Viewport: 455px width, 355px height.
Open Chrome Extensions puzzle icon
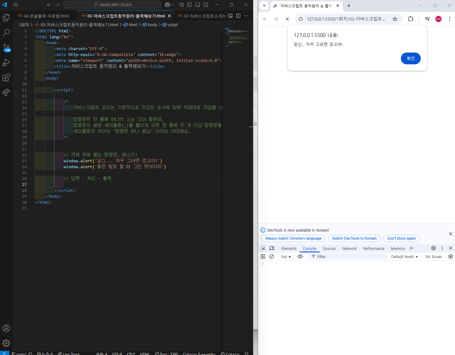411,19
